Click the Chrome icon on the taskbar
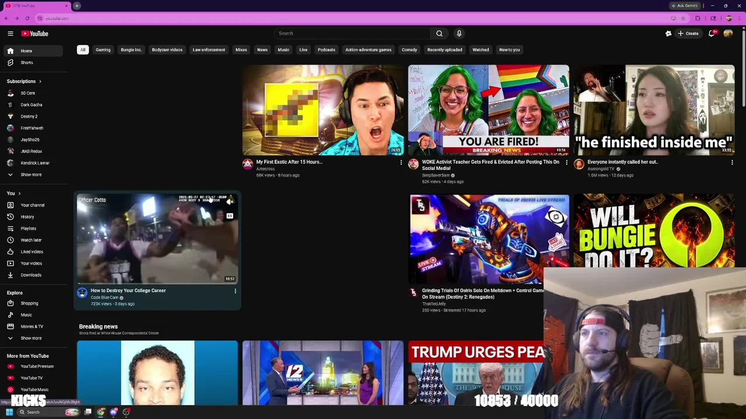746x419 pixels. (101, 412)
